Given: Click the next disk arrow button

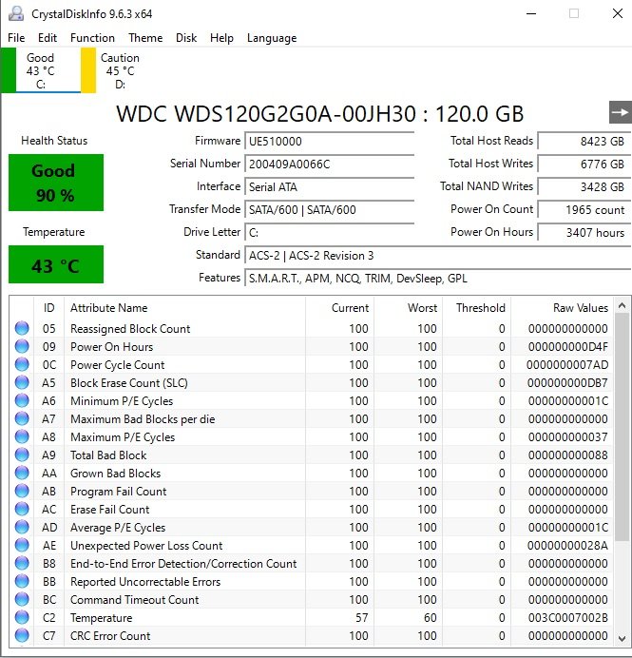Looking at the screenshot, I should pos(621,112).
